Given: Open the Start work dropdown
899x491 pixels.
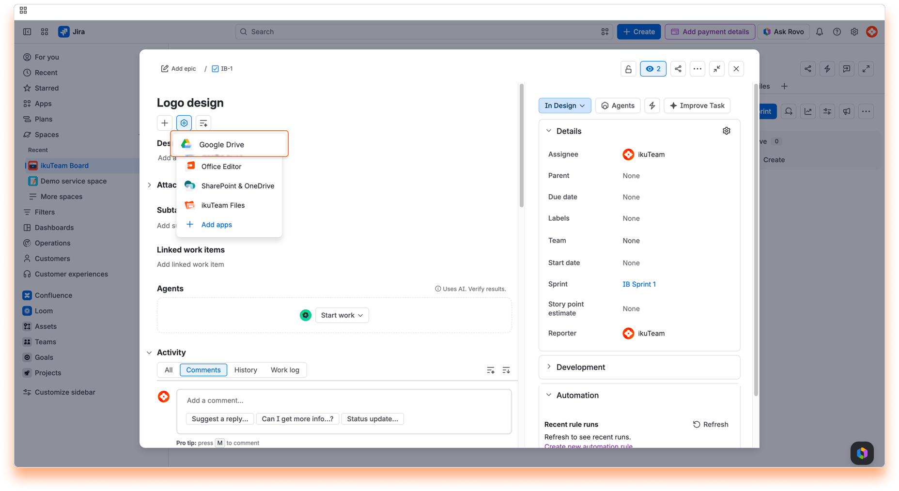Looking at the screenshot, I should [x=342, y=315].
